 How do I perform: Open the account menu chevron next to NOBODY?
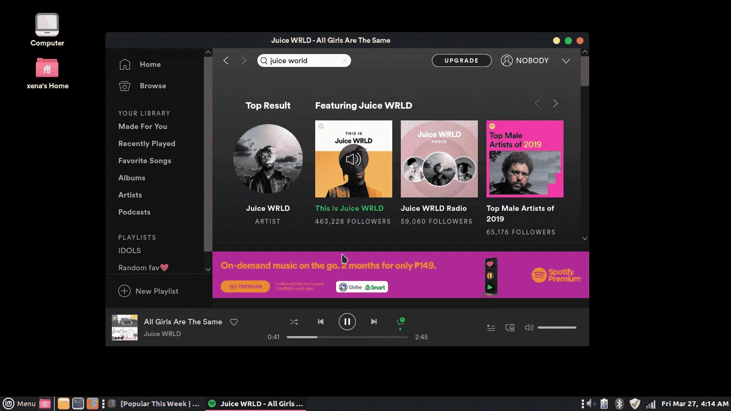point(566,61)
